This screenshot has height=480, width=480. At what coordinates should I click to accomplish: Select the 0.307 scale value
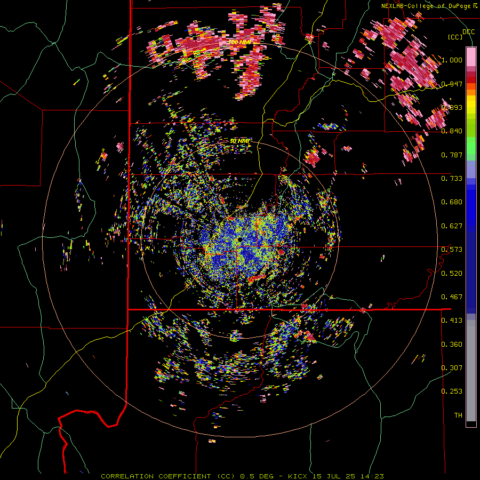(x=452, y=367)
